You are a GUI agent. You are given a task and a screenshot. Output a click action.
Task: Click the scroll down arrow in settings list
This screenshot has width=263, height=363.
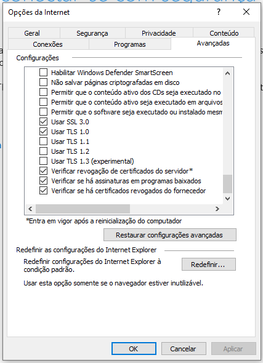(227, 198)
